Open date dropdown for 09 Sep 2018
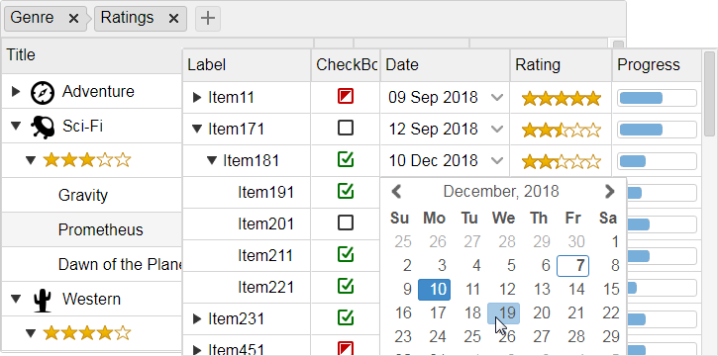The height and width of the screenshot is (356, 718). tap(497, 97)
